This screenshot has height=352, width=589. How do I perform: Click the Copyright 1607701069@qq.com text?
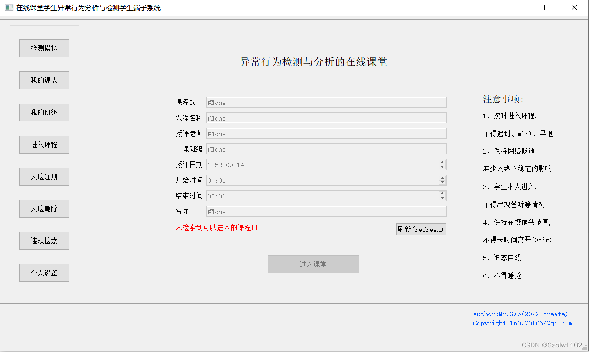coord(522,323)
